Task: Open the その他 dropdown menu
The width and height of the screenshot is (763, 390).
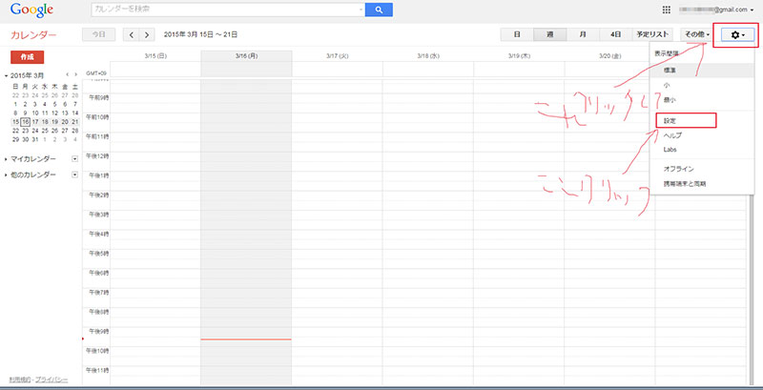Action: 697,34
